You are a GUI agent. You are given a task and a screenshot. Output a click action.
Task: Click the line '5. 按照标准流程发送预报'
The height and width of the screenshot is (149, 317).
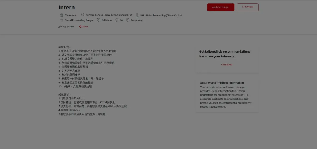(73, 67)
